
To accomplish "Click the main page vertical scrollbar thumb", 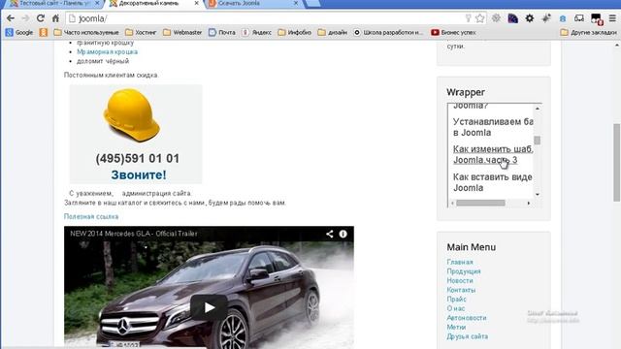I will 617,162.
